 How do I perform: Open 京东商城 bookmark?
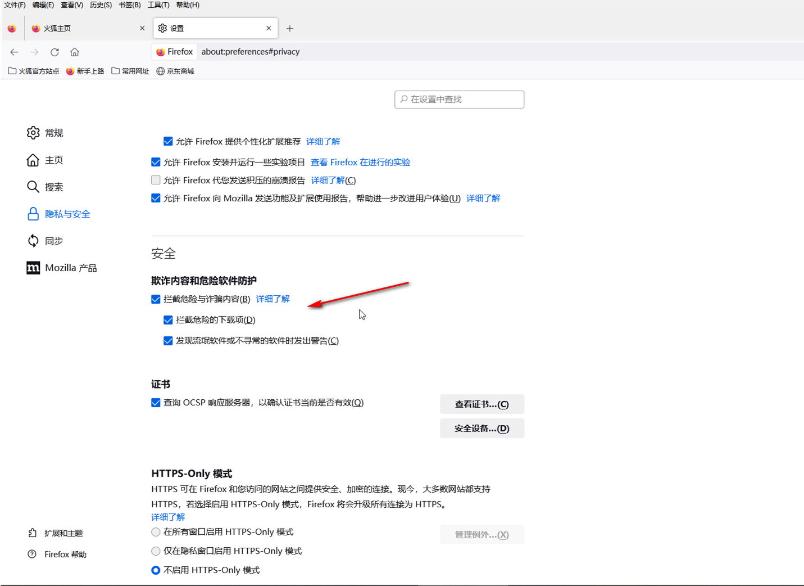(175, 71)
